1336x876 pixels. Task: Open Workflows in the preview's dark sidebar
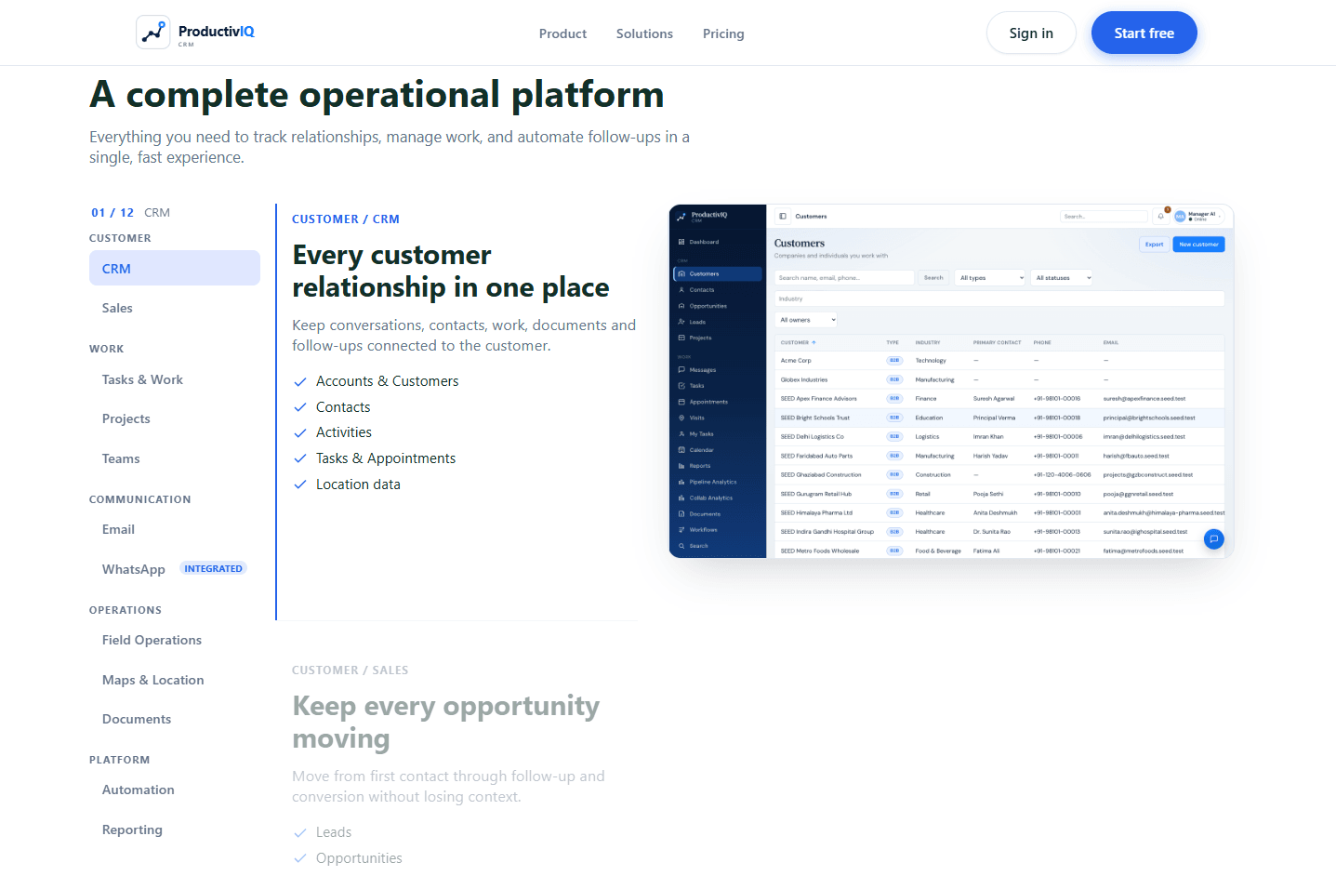[x=717, y=530]
